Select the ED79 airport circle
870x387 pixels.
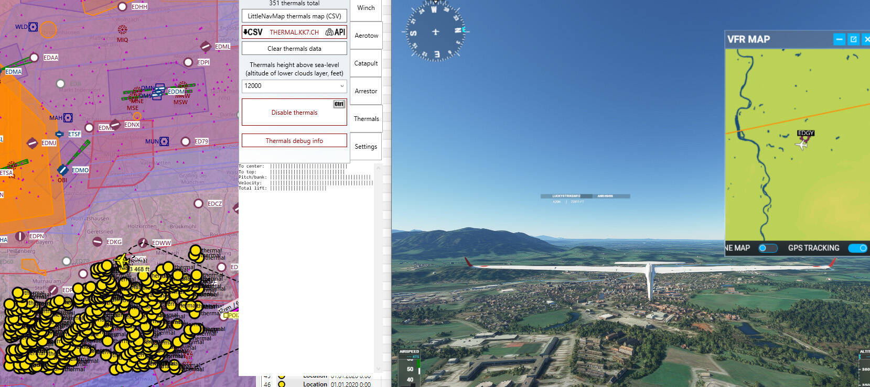click(185, 141)
